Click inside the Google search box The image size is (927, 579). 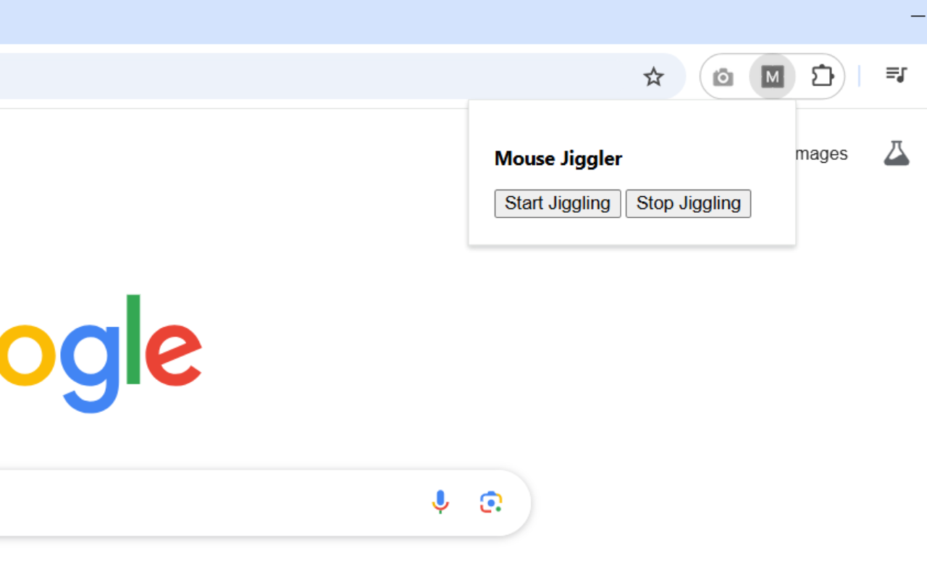coord(217,502)
